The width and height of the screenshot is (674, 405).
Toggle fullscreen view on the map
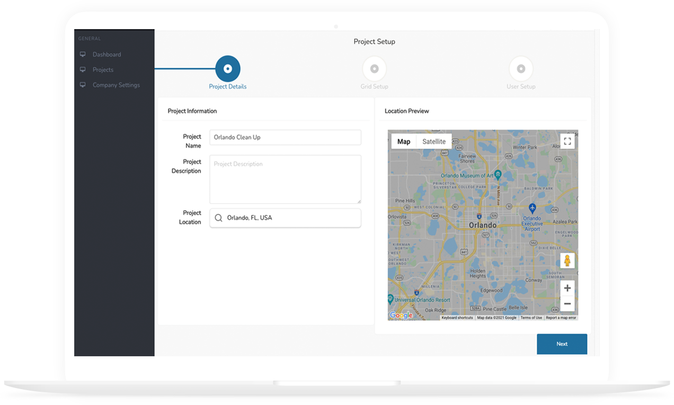coord(567,141)
